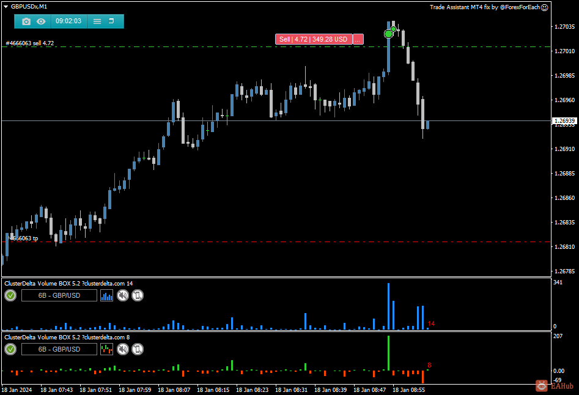
Task: Click the clipboard icon in the upper Volume BOX panel
Action: [137, 295]
